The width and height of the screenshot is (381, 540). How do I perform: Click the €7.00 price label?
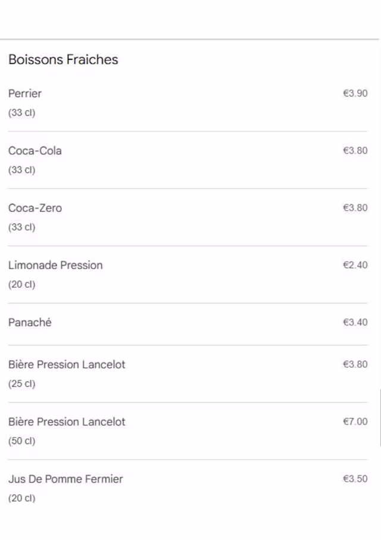[x=355, y=421]
